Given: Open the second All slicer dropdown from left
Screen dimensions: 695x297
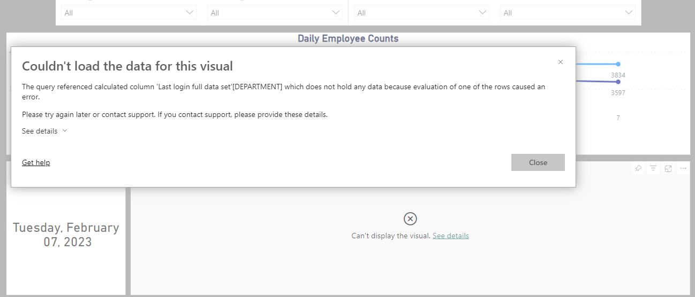Looking at the screenshot, I should coord(275,12).
